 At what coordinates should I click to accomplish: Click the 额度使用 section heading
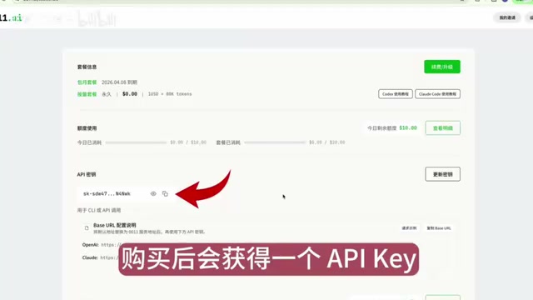87,128
